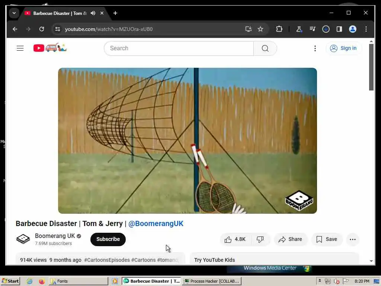Viewport: 381px width, 286px height.
Task: Open Chrome three-dot menu
Action: [x=366, y=29]
